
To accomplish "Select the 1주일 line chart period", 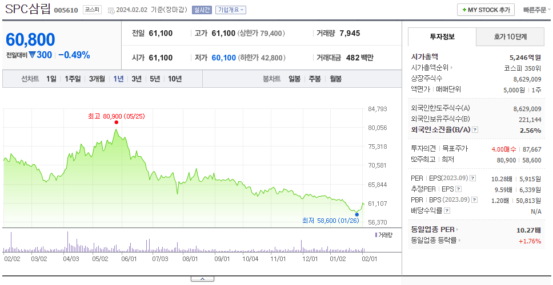I will 73,79.
